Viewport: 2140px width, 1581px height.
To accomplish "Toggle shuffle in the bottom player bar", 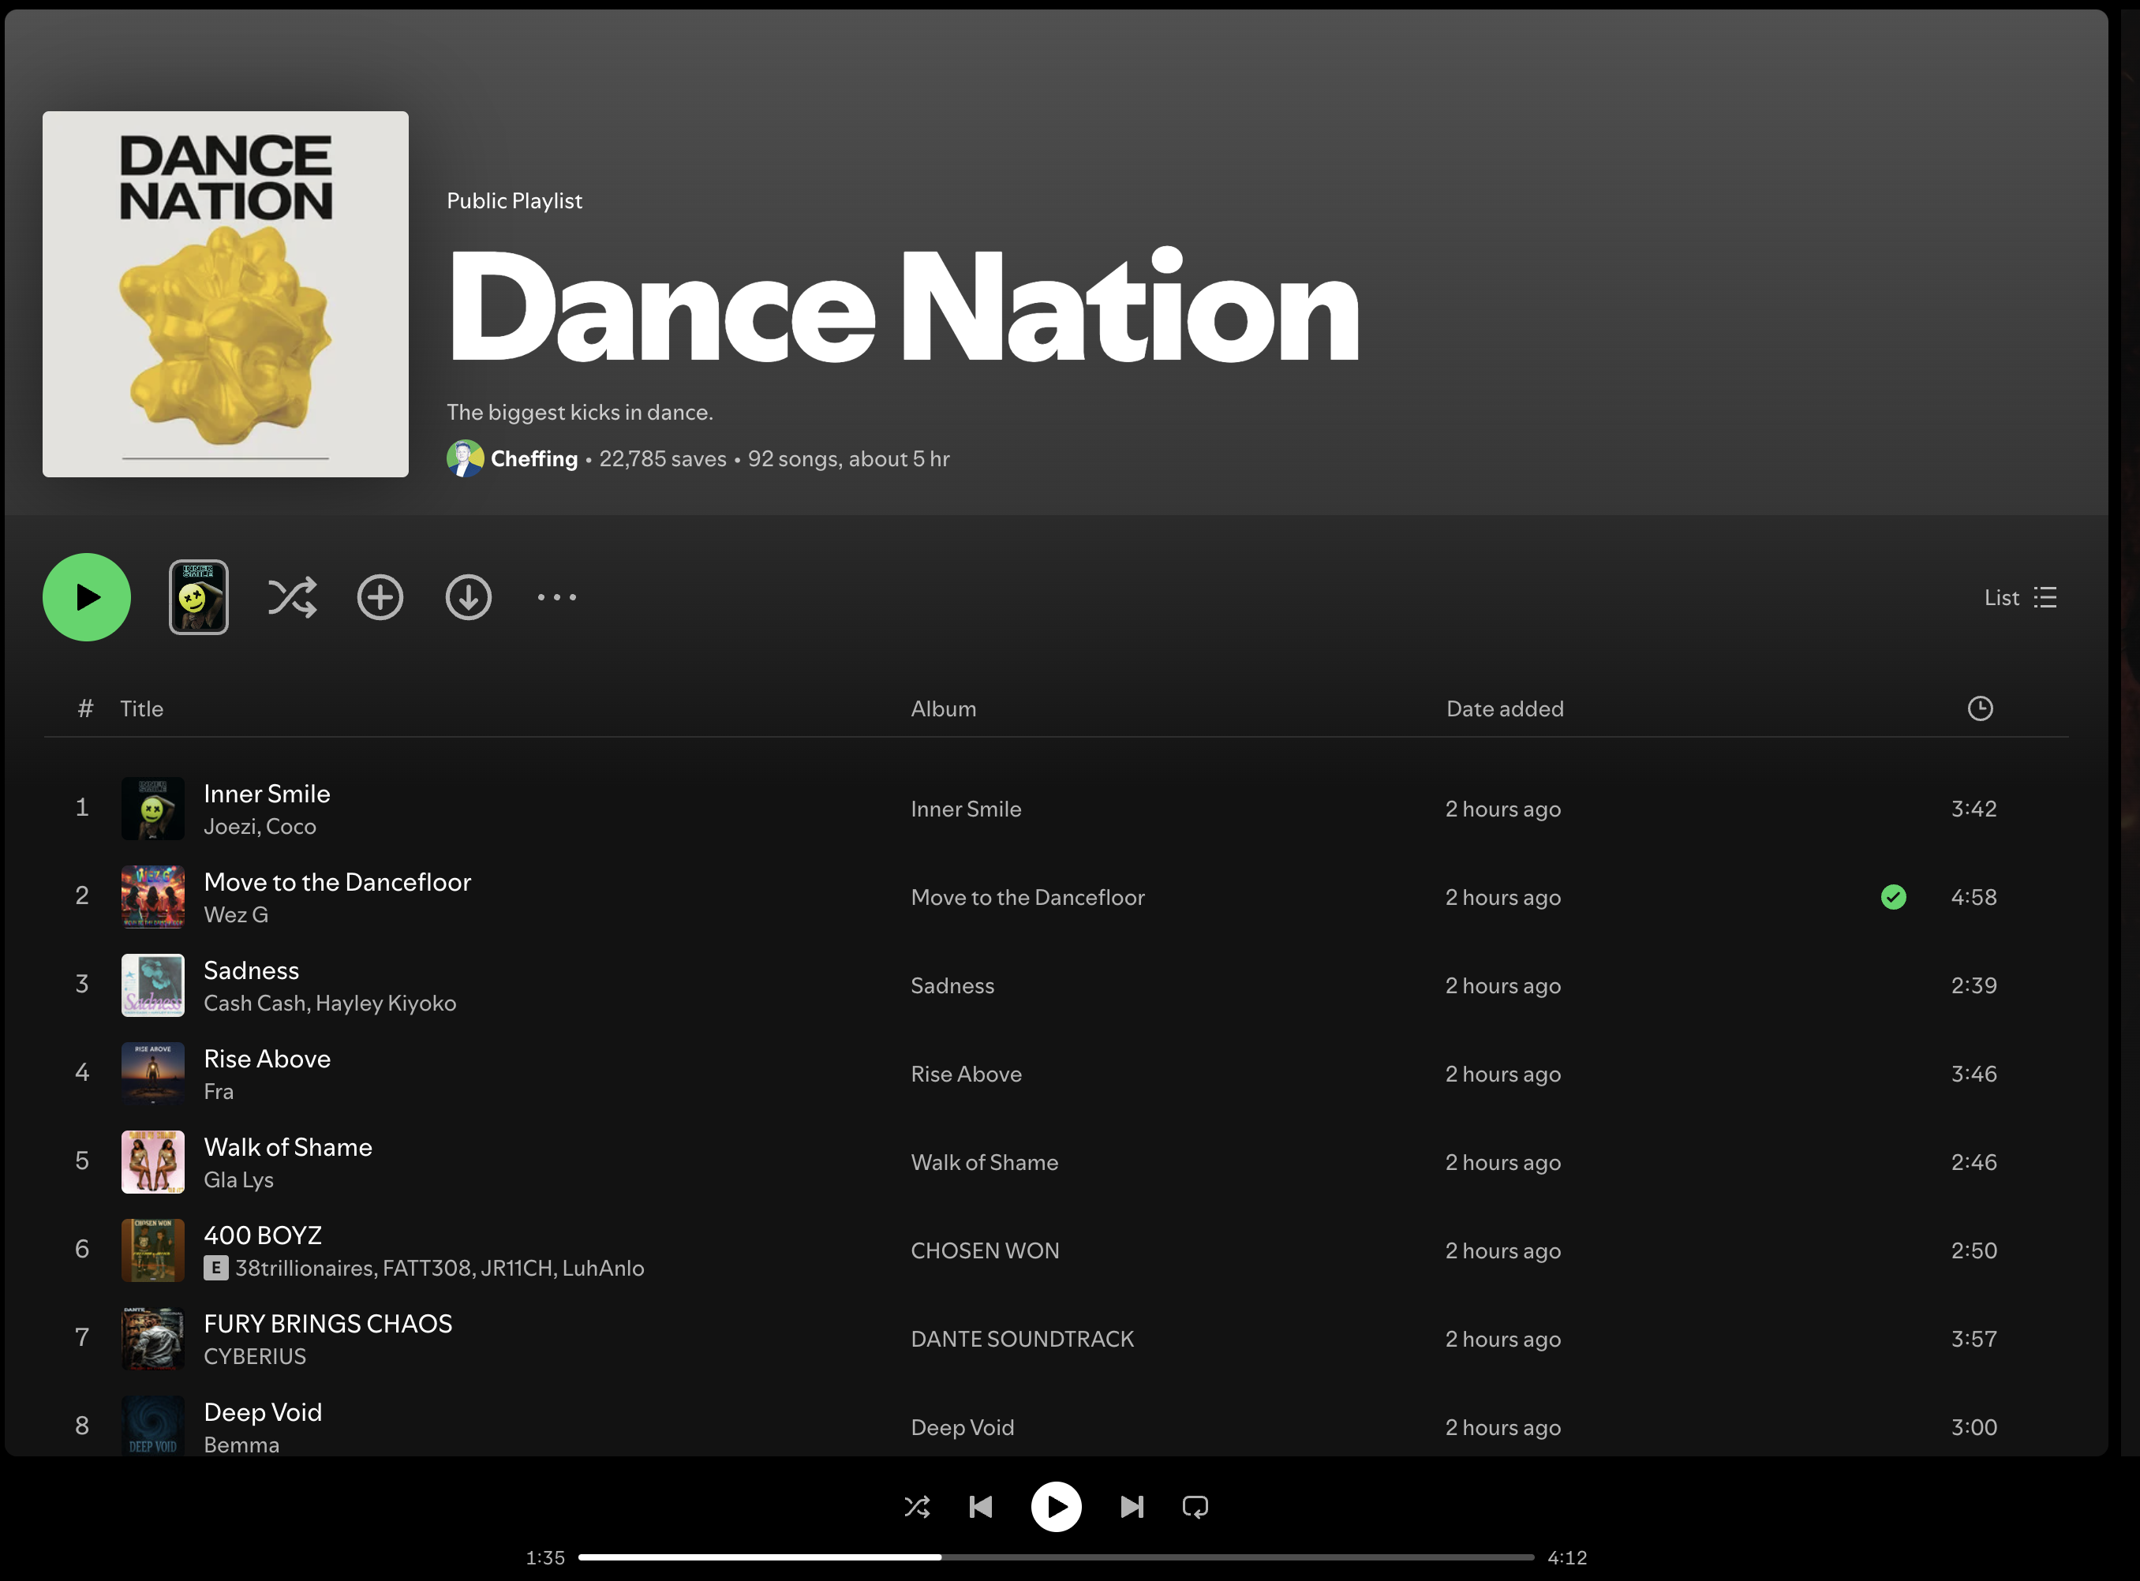I will coord(917,1508).
